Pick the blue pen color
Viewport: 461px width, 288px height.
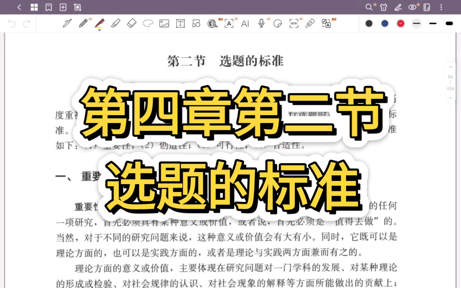[385, 23]
